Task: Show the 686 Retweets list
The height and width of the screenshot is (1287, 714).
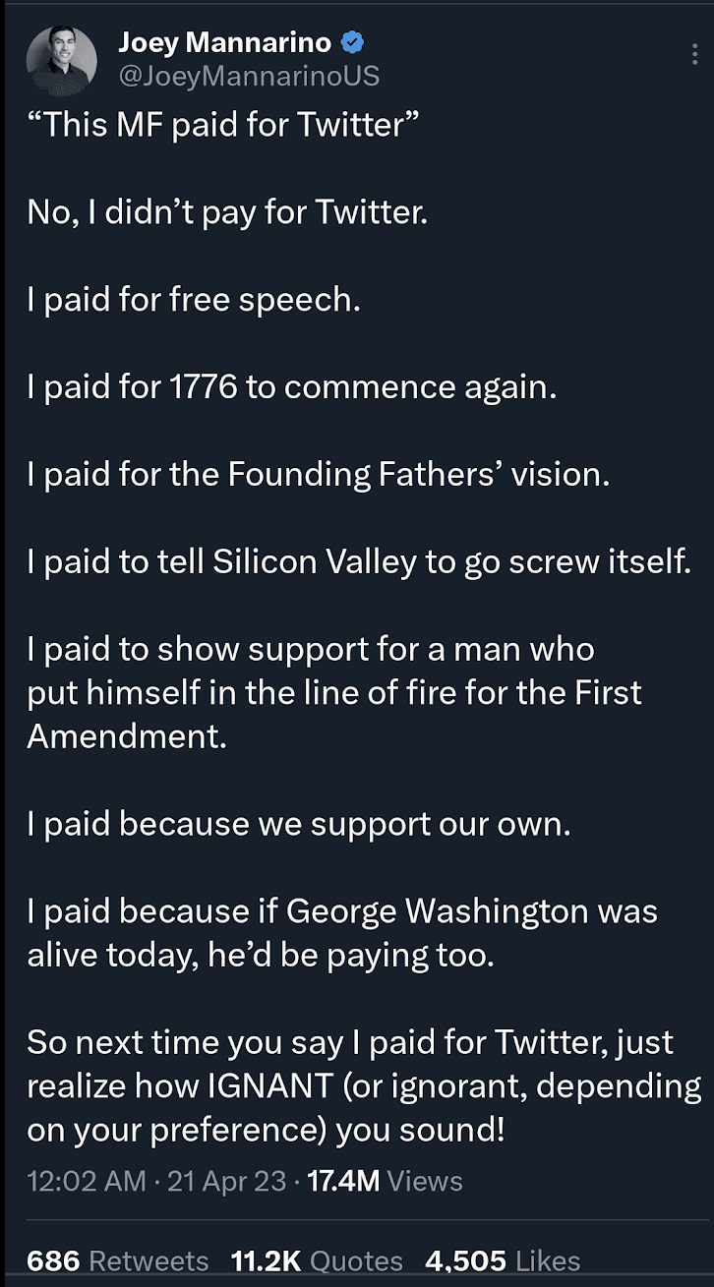Action: (118, 1261)
